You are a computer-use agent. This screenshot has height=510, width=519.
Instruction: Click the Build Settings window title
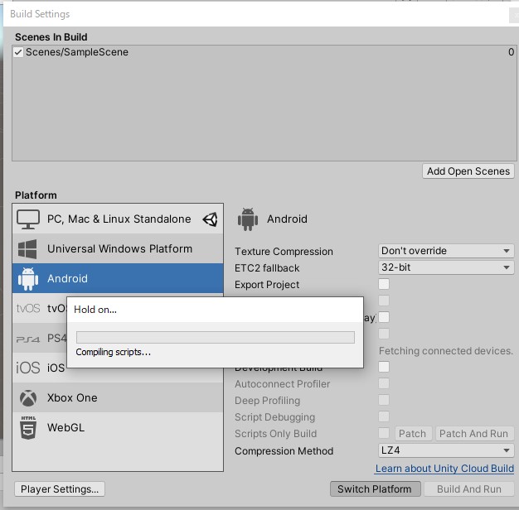click(40, 14)
